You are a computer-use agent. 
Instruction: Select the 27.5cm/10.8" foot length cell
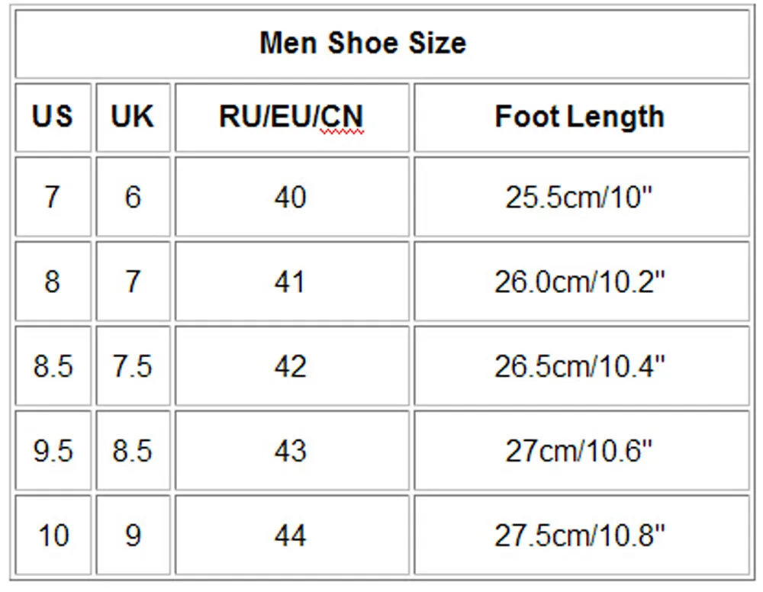581,535
